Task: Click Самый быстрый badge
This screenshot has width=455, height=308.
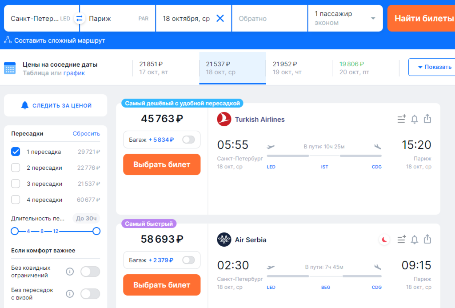Action: point(149,224)
